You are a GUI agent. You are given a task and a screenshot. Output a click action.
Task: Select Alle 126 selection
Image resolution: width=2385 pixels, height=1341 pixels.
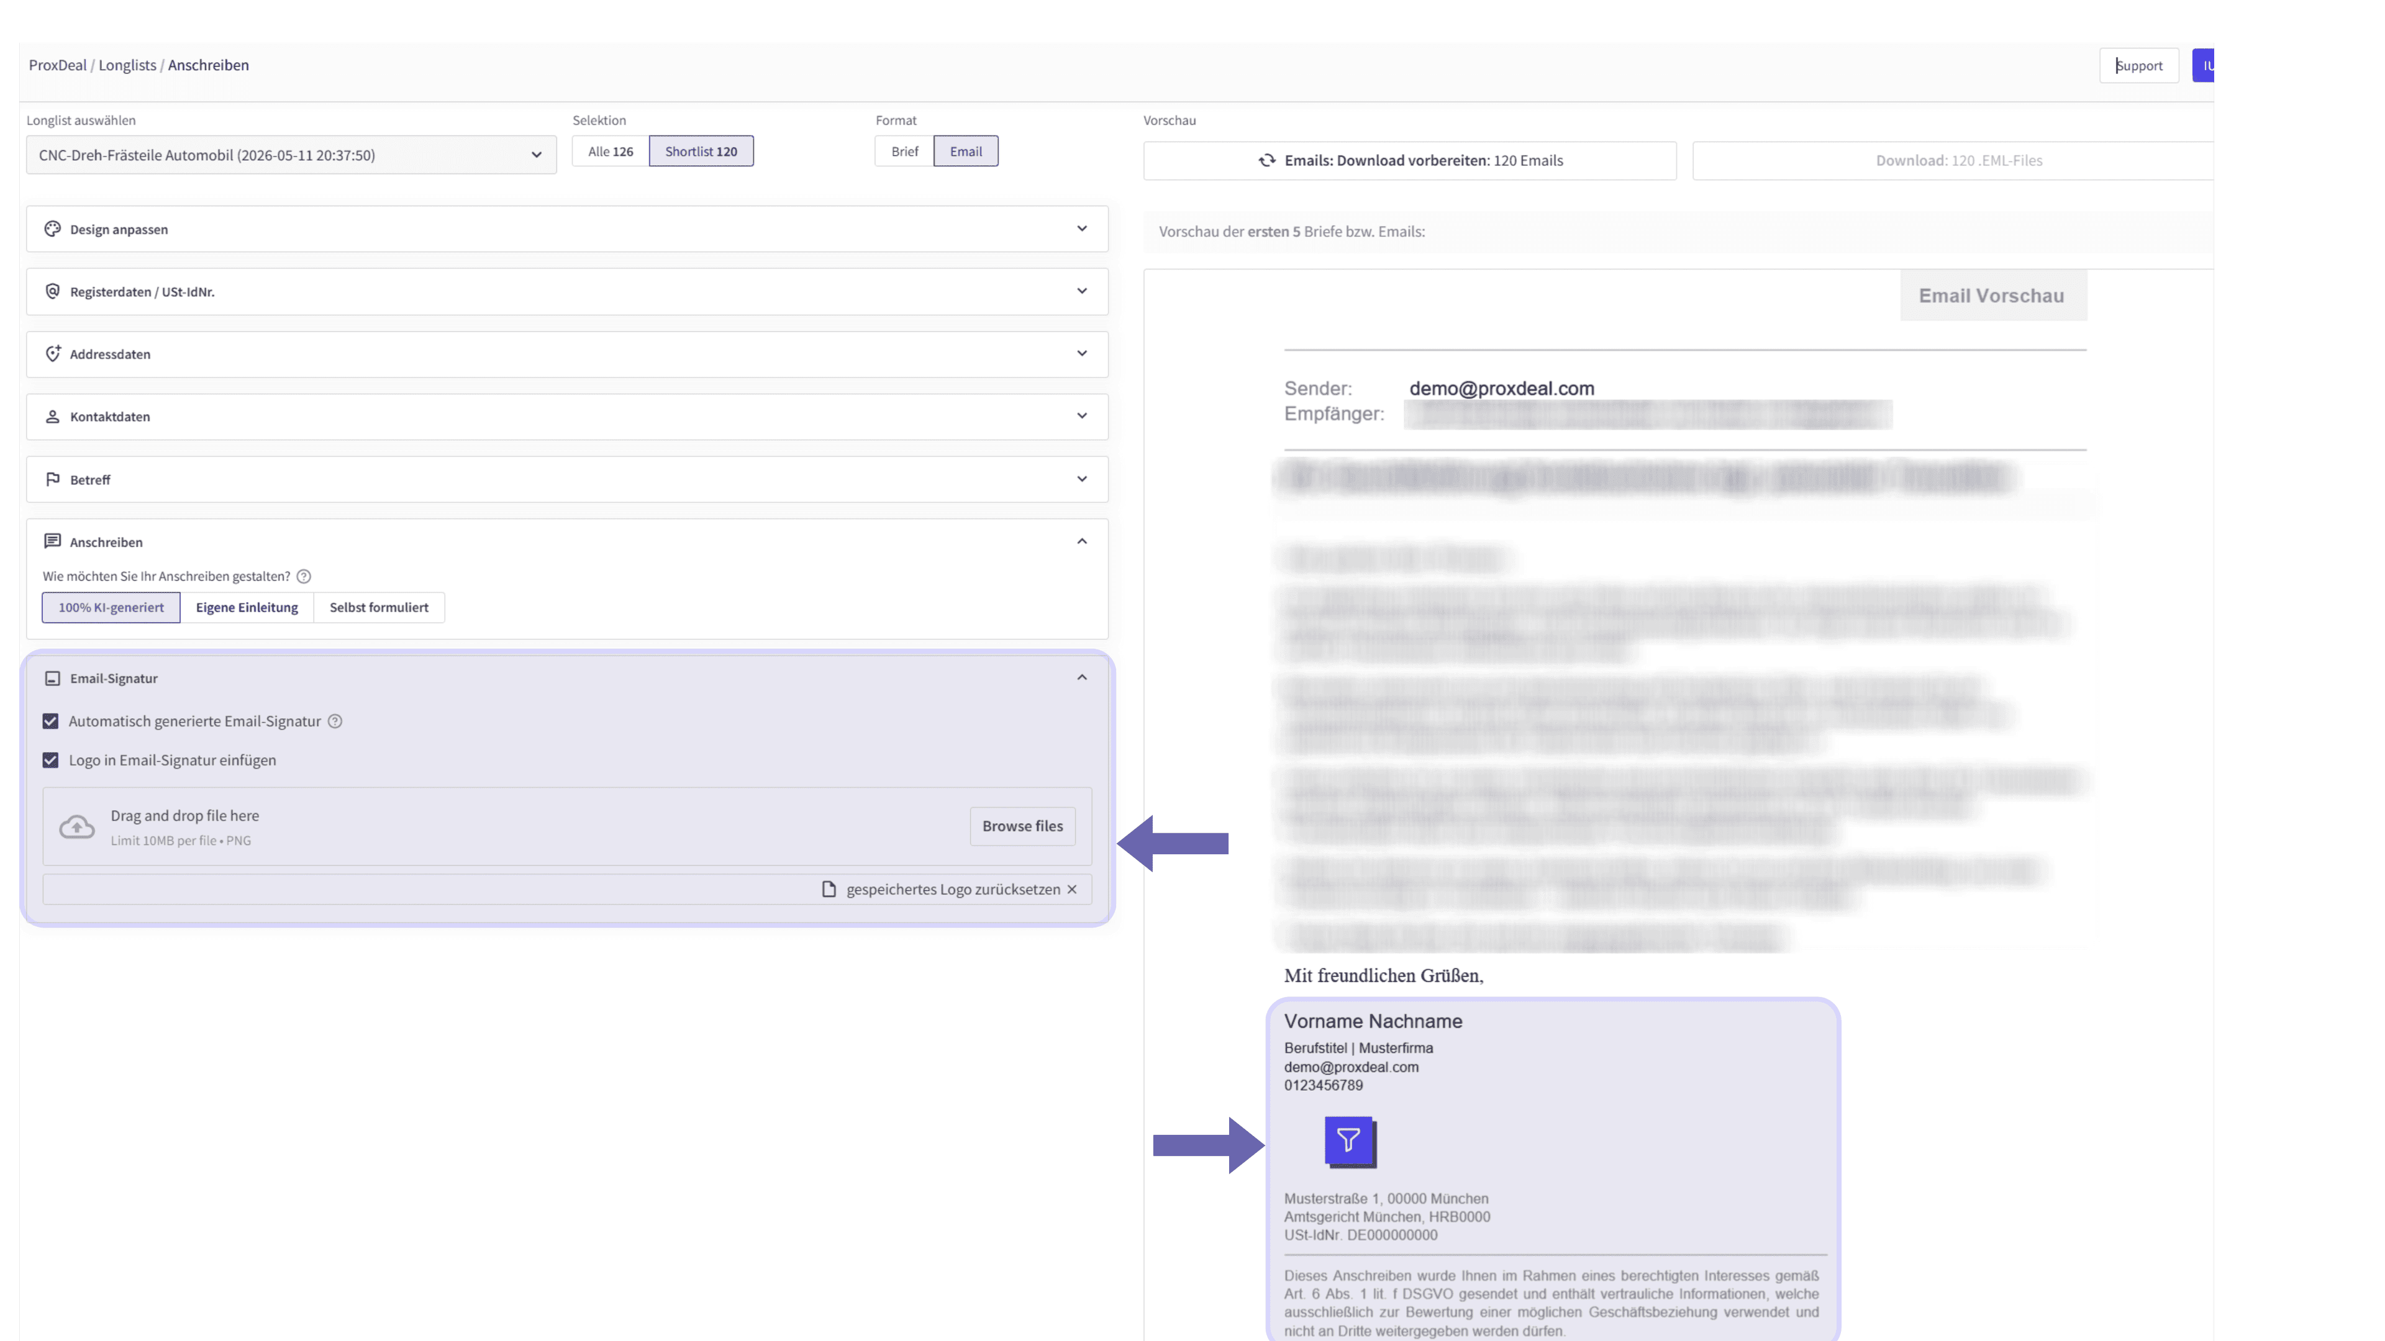611,151
